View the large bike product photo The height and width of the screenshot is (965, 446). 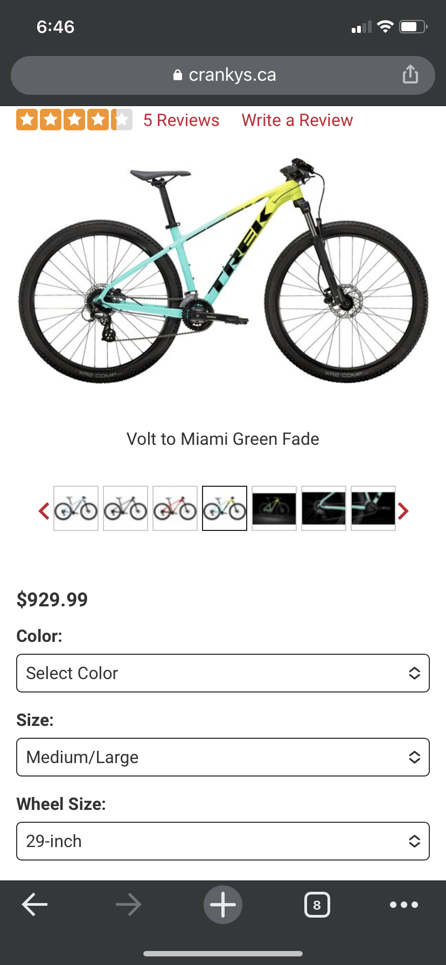[223, 269]
